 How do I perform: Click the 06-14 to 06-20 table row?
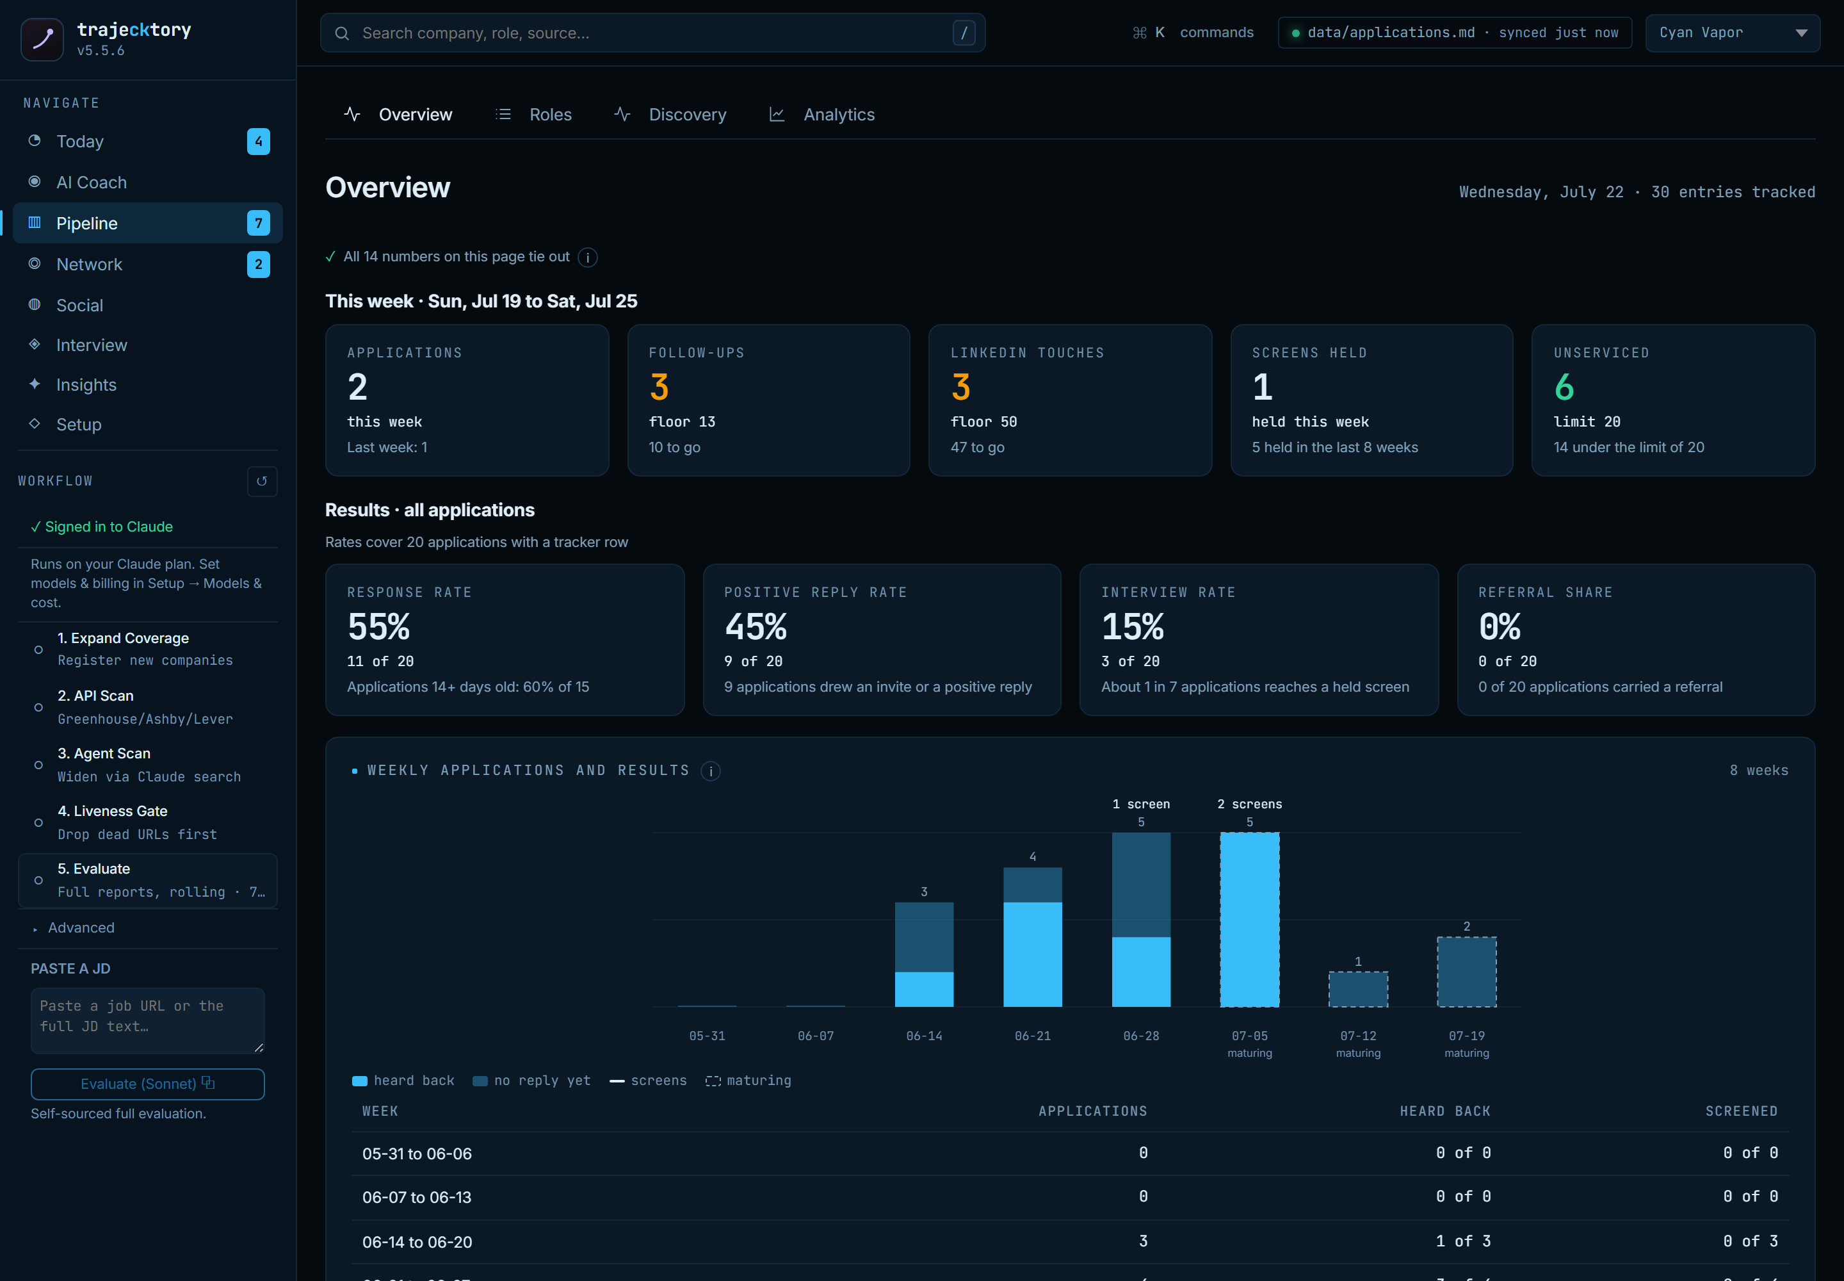(x=1071, y=1242)
